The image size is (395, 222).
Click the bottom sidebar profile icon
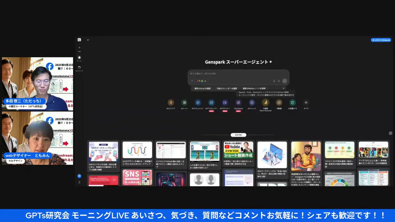click(79, 182)
